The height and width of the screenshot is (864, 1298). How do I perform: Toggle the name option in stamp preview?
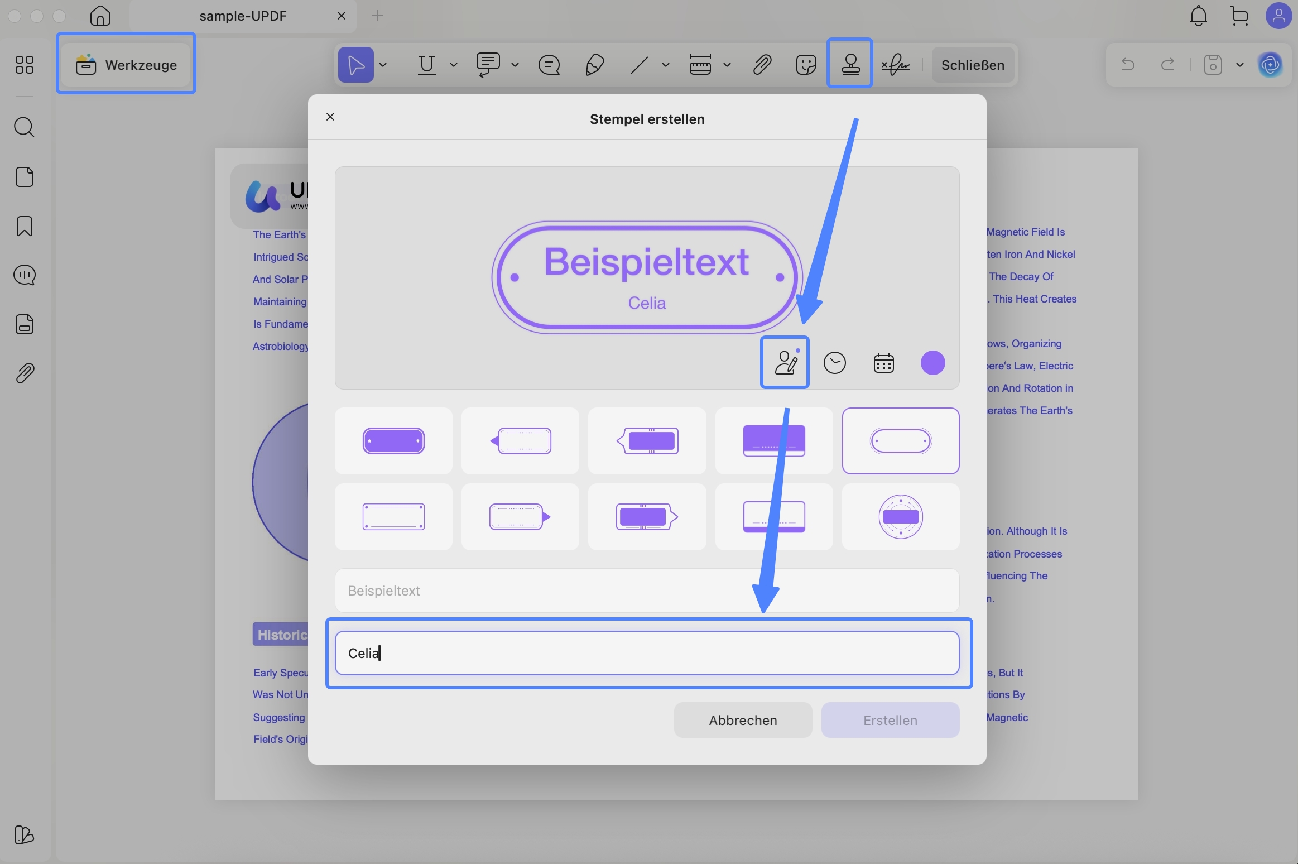point(785,363)
